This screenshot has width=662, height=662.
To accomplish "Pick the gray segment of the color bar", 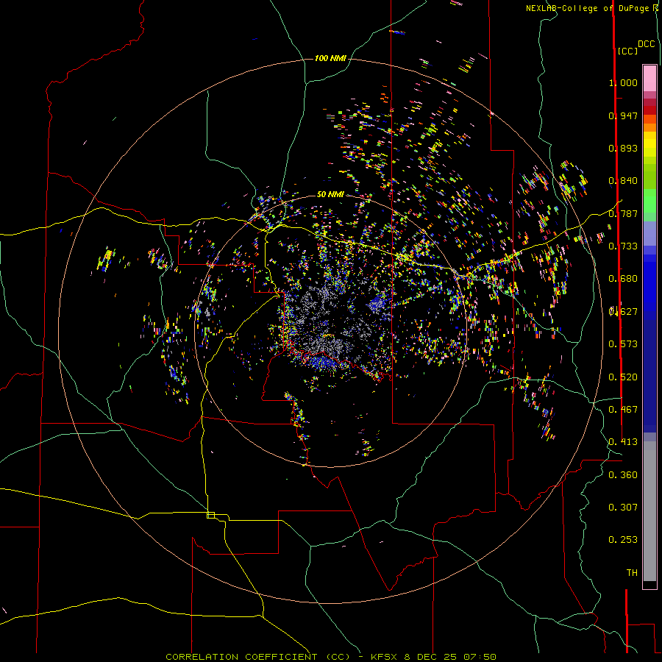I will [x=649, y=511].
